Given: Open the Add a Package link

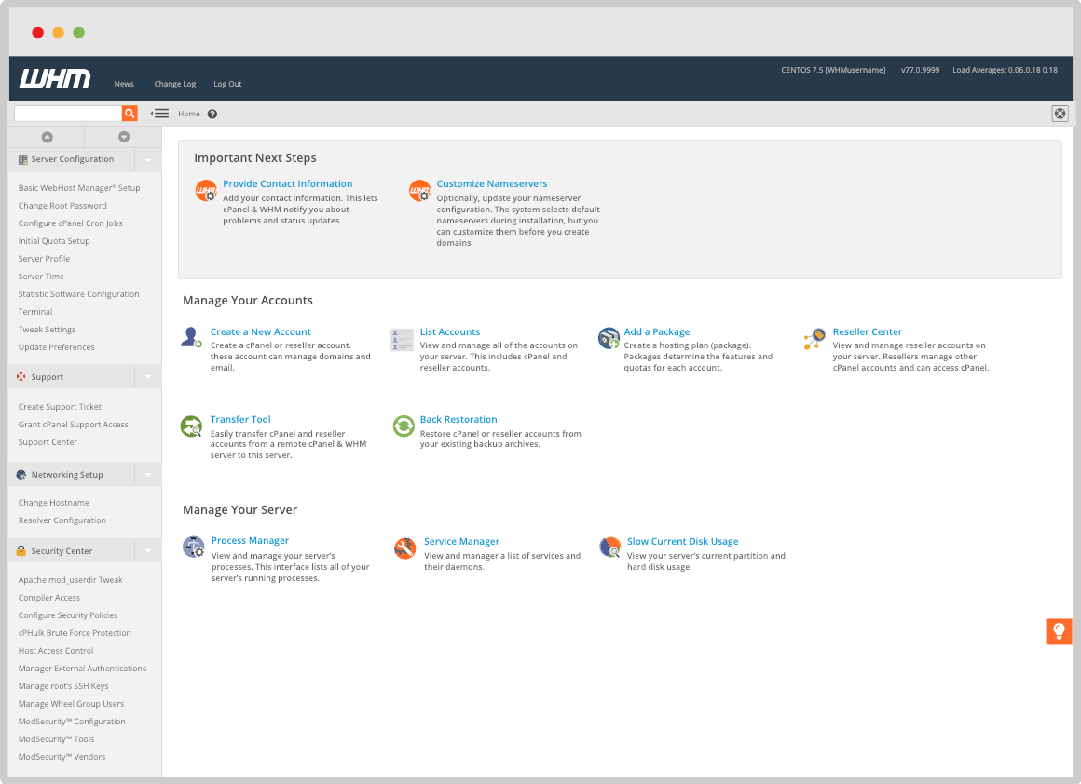Looking at the screenshot, I should coord(657,332).
